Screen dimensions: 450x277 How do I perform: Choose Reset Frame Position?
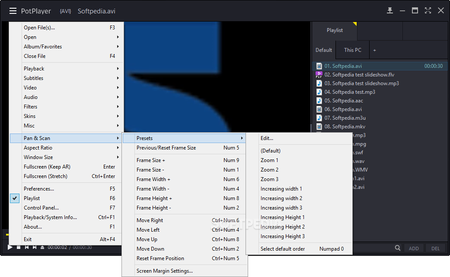pyautogui.click(x=185, y=258)
